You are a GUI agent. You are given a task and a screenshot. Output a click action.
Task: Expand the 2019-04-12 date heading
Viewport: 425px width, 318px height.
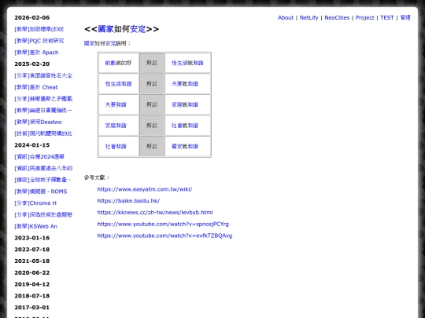[x=32, y=284]
